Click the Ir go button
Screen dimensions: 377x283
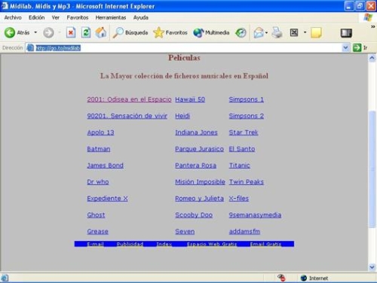360,47
